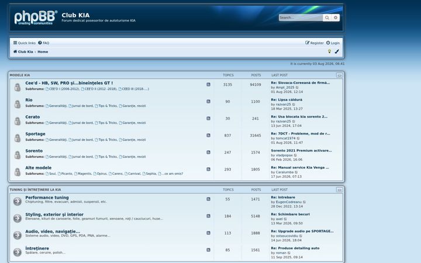The image size is (421, 263).
Task: Open feed icon for Cerato forum
Action: [208, 118]
